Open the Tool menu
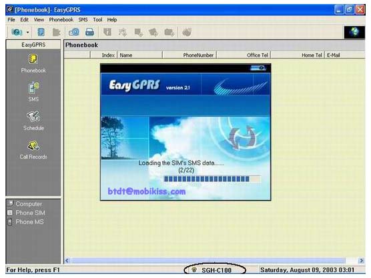The image size is (371, 278). [x=97, y=19]
